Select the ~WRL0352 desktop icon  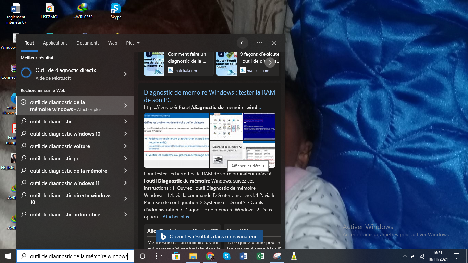point(83,11)
